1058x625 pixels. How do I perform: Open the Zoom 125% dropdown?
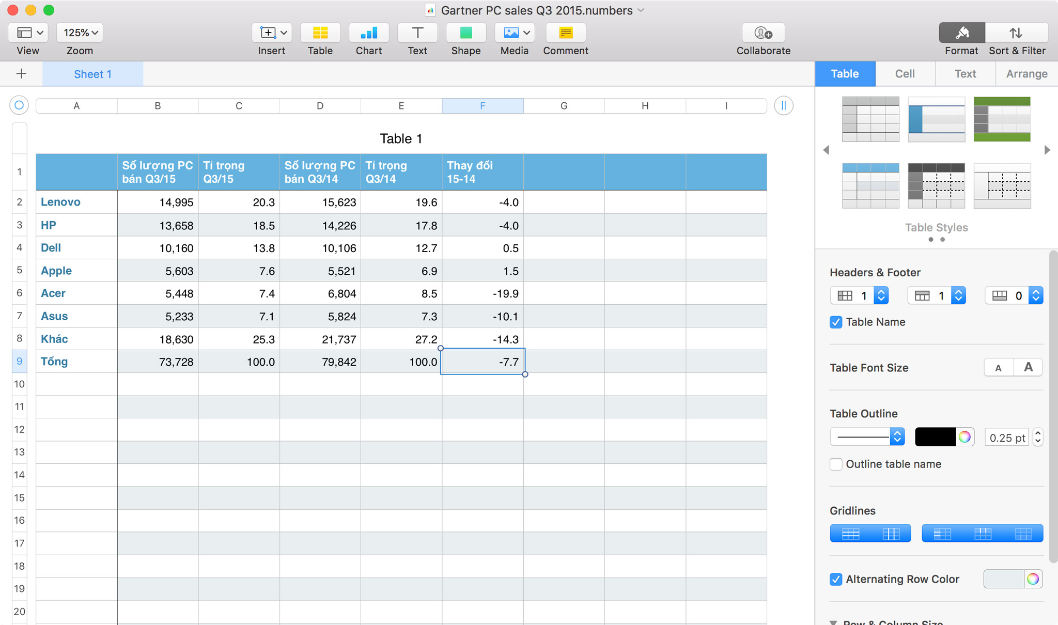(80, 33)
